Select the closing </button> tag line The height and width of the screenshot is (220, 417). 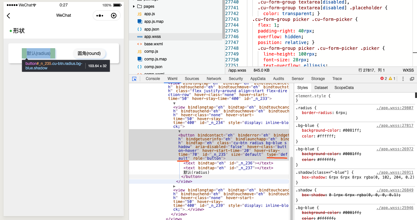[x=191, y=177]
